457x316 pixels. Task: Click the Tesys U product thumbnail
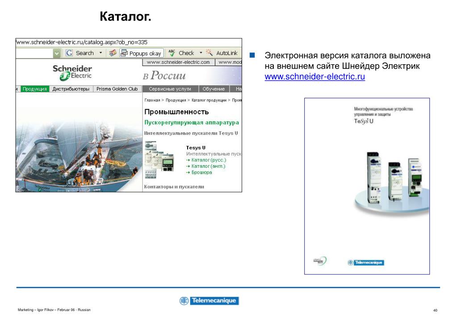point(159,160)
